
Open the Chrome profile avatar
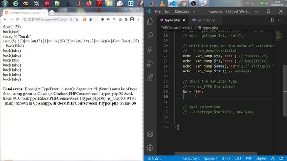132,19
